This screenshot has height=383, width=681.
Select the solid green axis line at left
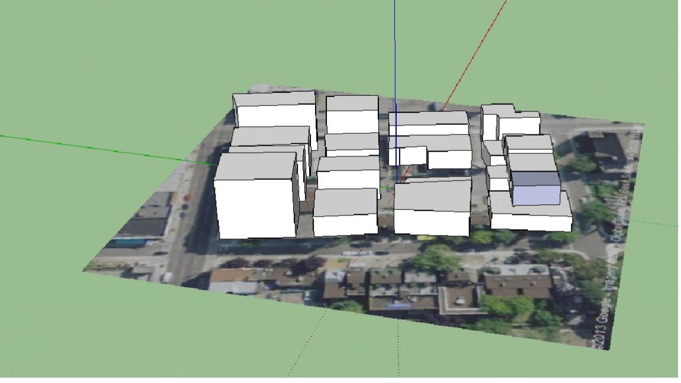(x=89, y=146)
